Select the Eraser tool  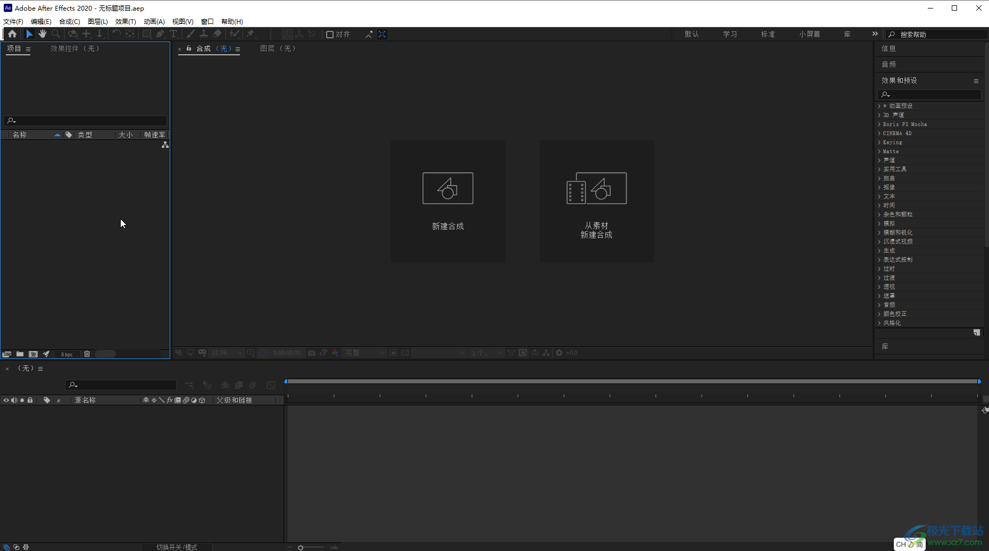[217, 34]
